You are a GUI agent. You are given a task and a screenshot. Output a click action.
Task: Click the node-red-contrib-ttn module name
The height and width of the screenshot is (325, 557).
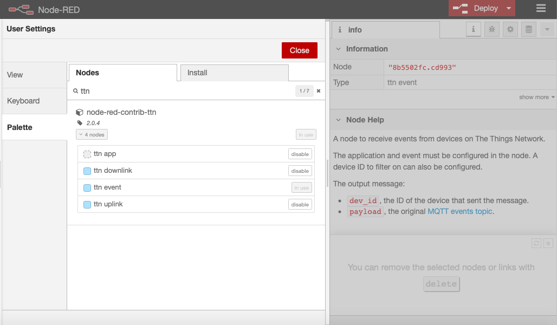(121, 112)
